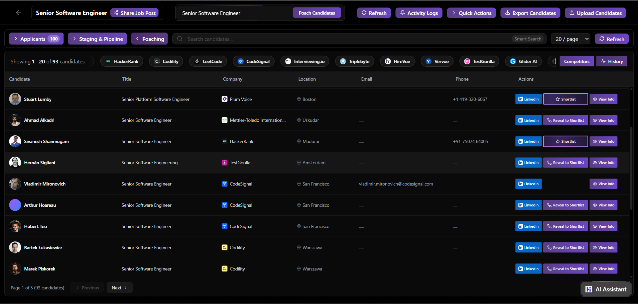Click the email vladimir.mironovich@codesignal.com

tap(396, 184)
